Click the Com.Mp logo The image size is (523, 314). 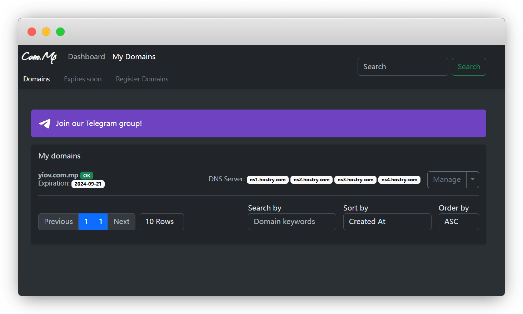click(39, 57)
